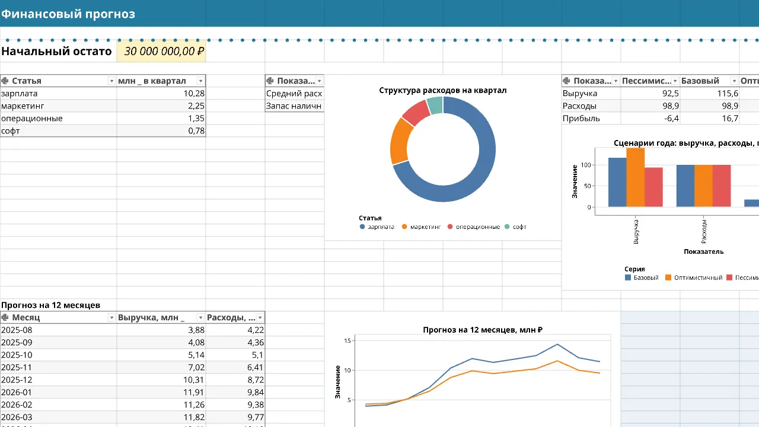The height and width of the screenshot is (427, 759).
Task: Click the Прогноз на 12 месяцев table heading
Action: coord(50,305)
